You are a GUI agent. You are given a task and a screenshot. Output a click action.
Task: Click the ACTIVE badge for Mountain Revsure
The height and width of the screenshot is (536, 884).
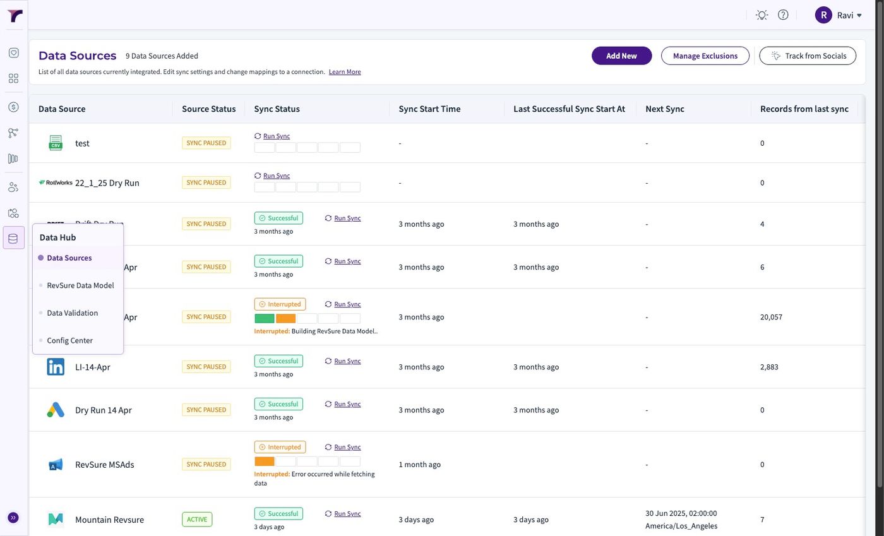click(197, 520)
